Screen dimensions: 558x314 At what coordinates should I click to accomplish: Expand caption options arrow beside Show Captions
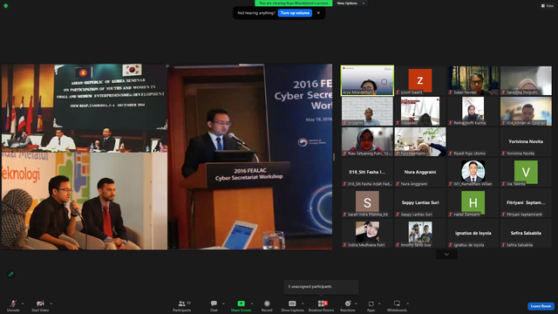tap(303, 304)
